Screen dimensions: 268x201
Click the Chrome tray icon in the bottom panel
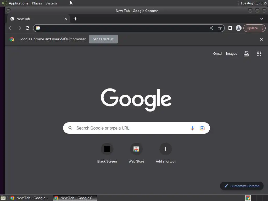[x=248, y=198]
